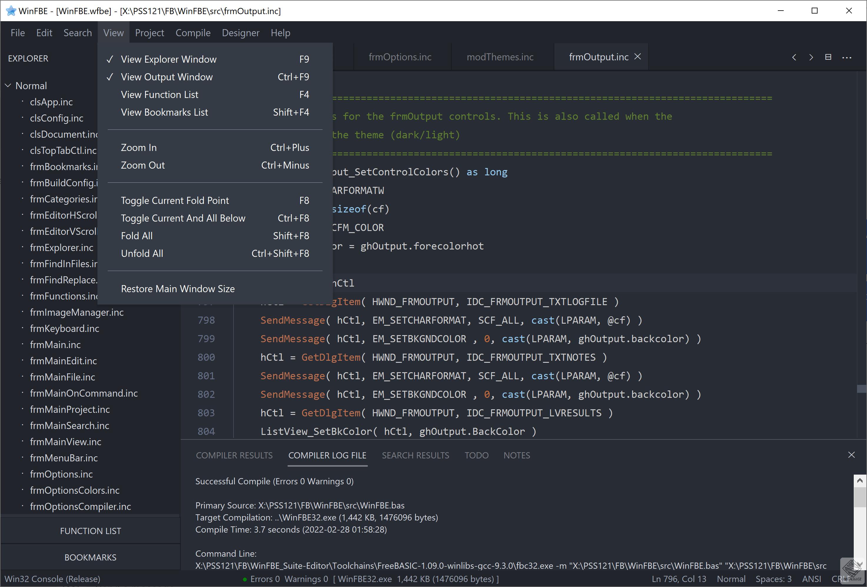This screenshot has height=587, width=867.
Task: Collapse the Normal tree group
Action: (8, 86)
